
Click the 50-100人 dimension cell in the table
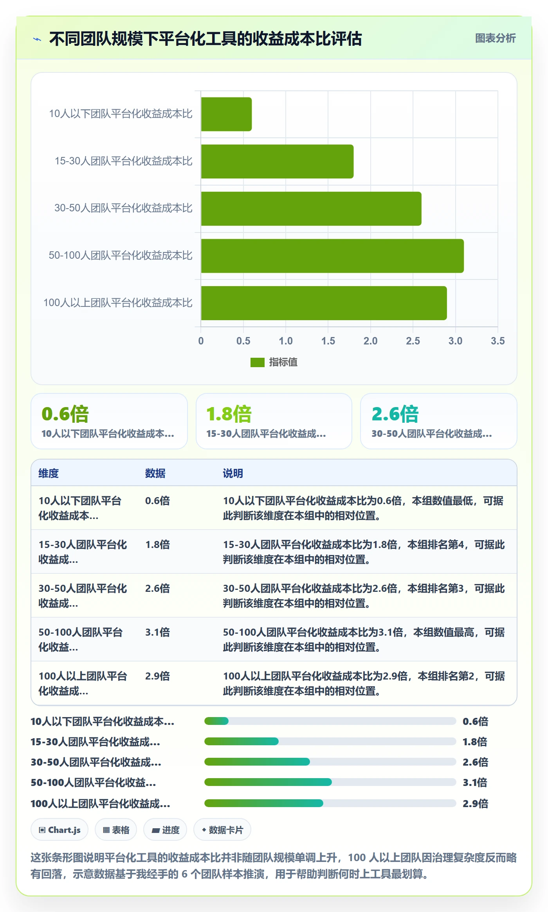point(81,640)
